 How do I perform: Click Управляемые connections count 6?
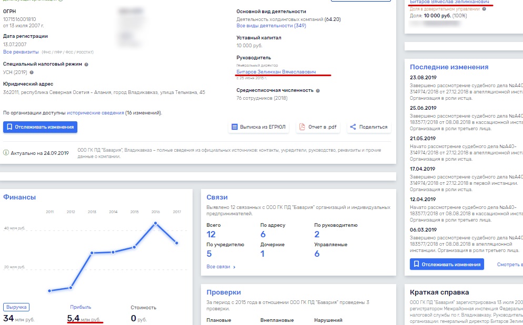pyautogui.click(x=317, y=254)
